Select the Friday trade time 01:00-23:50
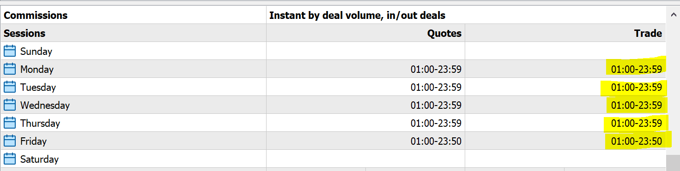 click(636, 142)
